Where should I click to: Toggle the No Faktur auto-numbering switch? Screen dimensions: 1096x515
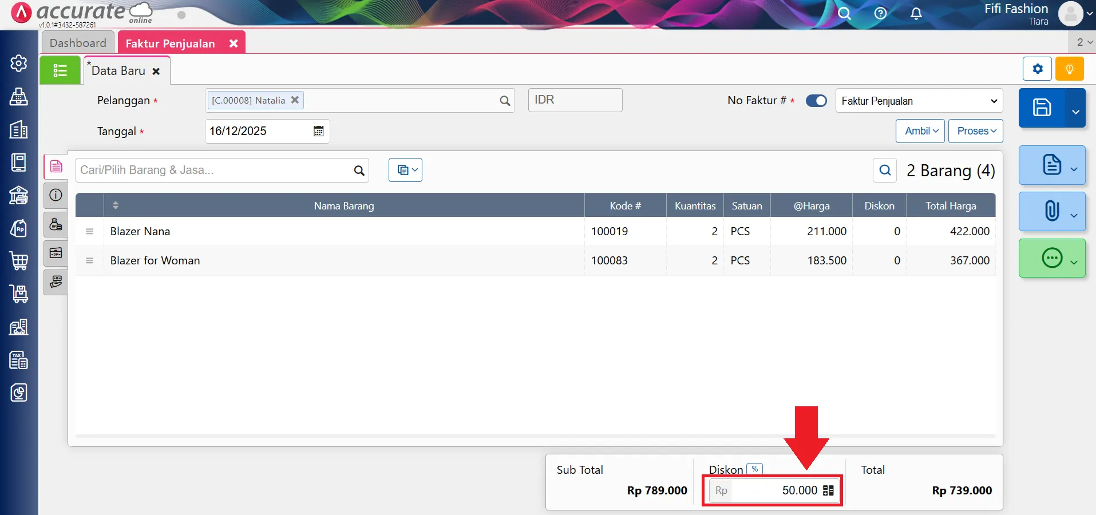[x=816, y=101]
